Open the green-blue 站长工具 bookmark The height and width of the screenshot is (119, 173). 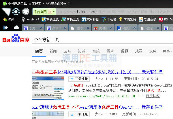(x=70, y=20)
